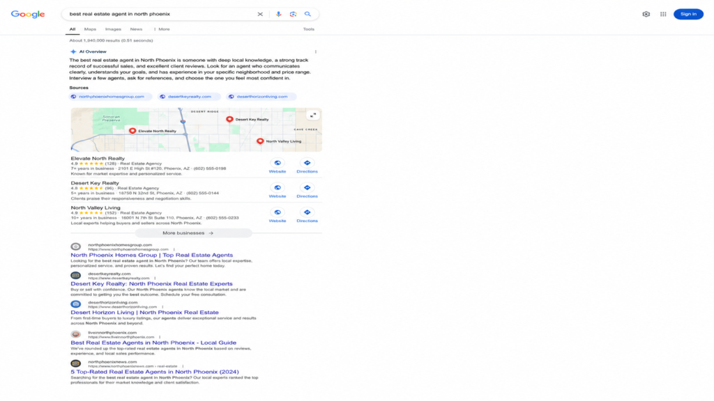
Task: Select the All tab
Action: click(73, 29)
